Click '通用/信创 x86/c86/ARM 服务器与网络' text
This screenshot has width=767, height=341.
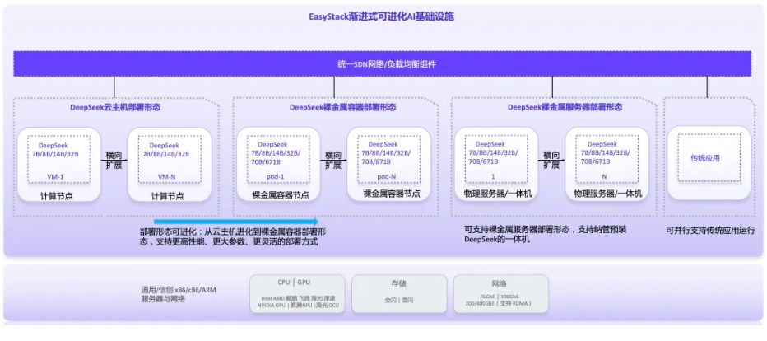tap(178, 295)
